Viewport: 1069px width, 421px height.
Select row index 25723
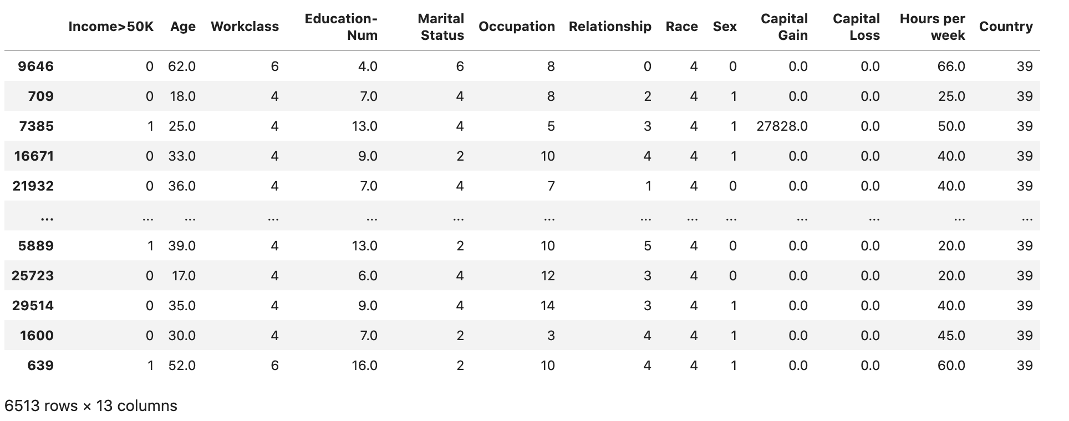(33, 276)
